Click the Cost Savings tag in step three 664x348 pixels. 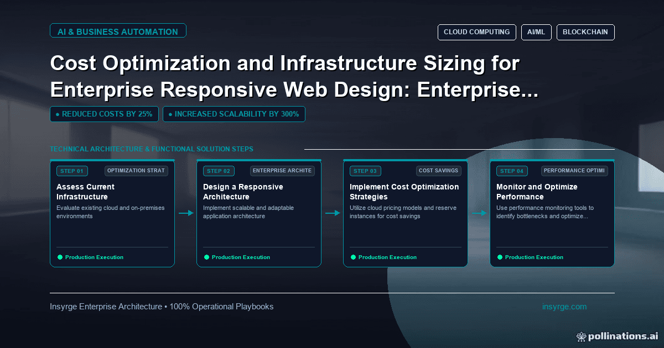pyautogui.click(x=439, y=171)
